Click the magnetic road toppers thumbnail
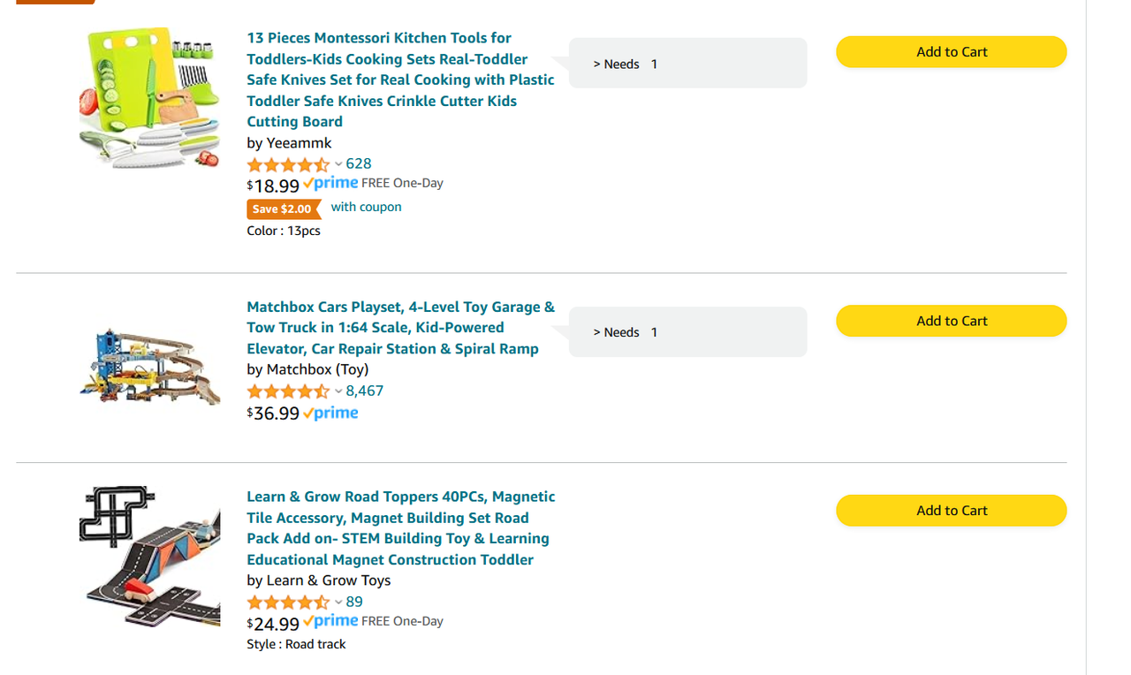The height and width of the screenshot is (675, 1131). (x=149, y=557)
